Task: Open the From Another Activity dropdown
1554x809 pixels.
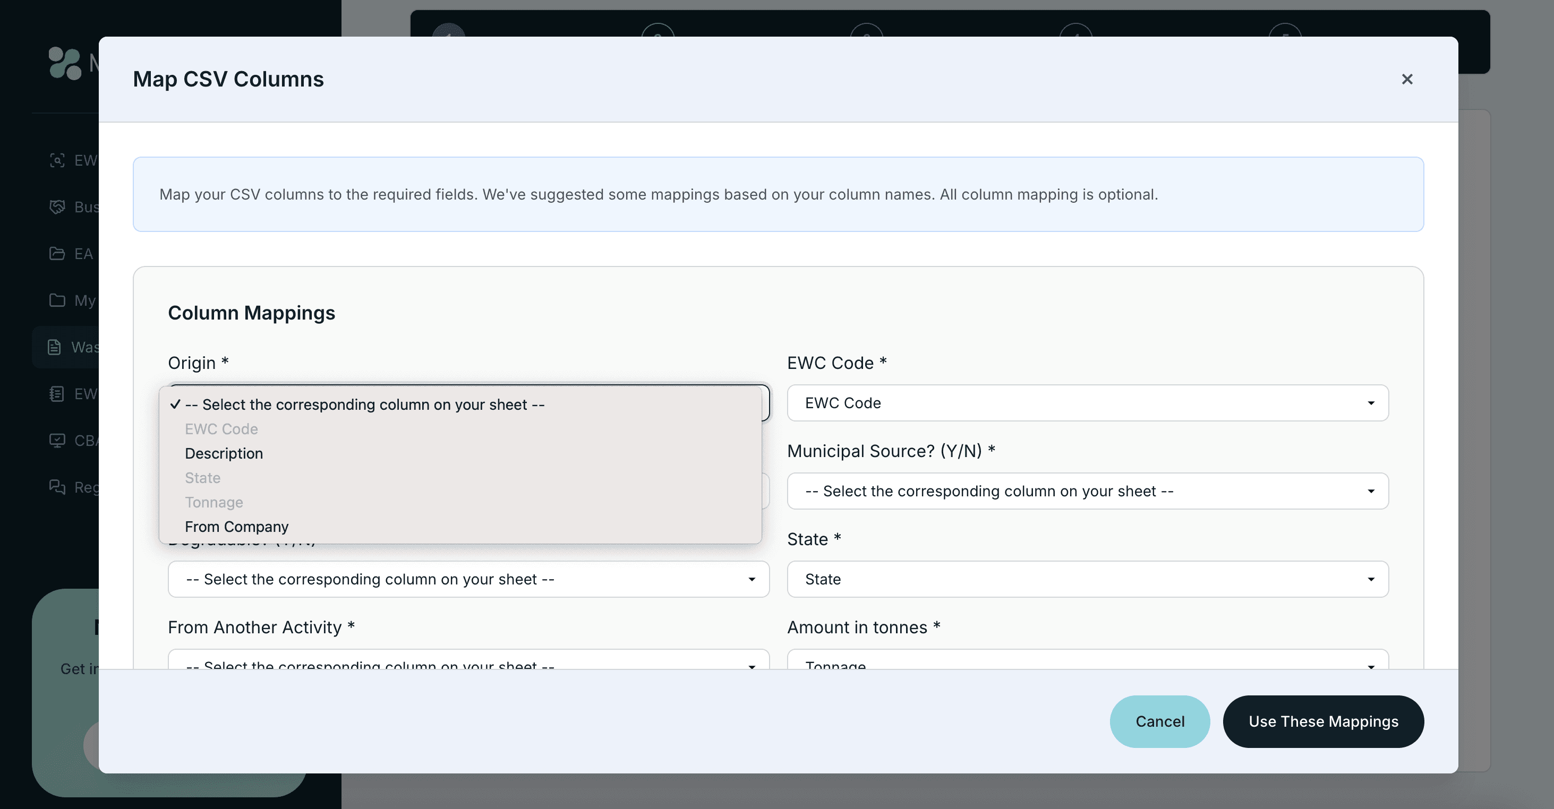Action: tap(468, 662)
